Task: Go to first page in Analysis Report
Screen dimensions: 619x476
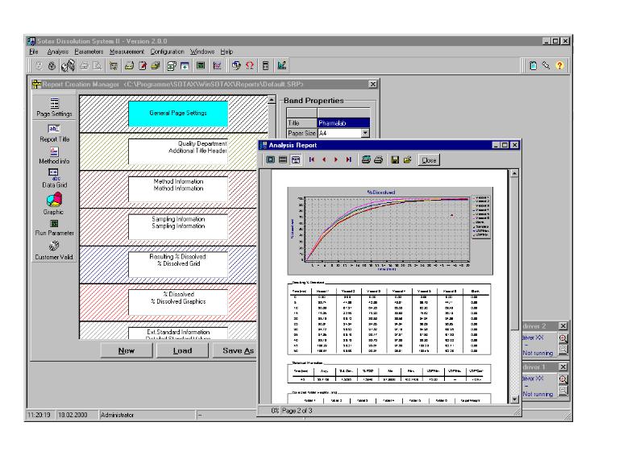Action: [312, 160]
